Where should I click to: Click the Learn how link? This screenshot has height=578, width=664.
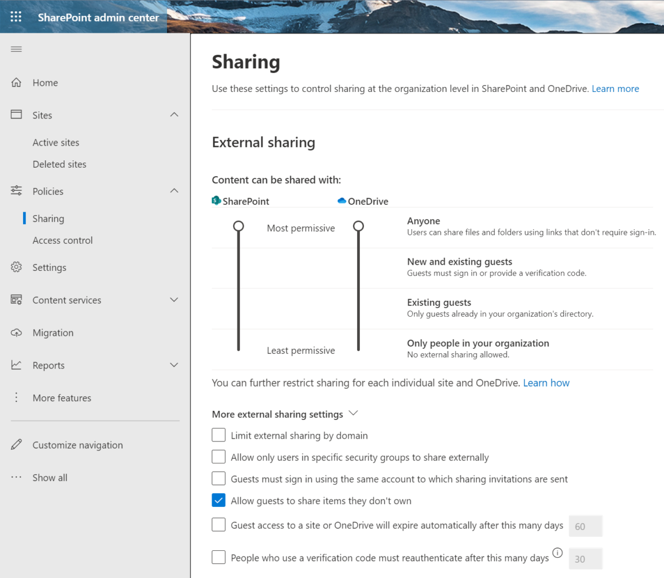[546, 383]
